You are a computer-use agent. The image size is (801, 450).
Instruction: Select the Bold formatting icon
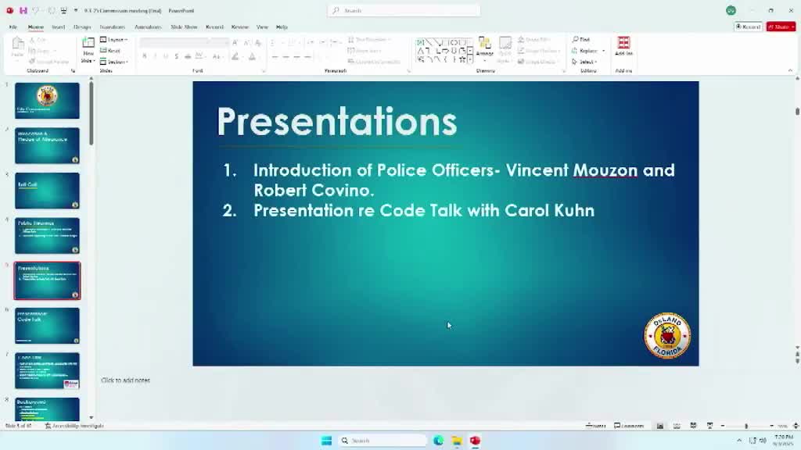click(144, 56)
